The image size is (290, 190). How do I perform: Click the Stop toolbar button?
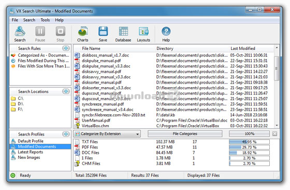[60, 34]
